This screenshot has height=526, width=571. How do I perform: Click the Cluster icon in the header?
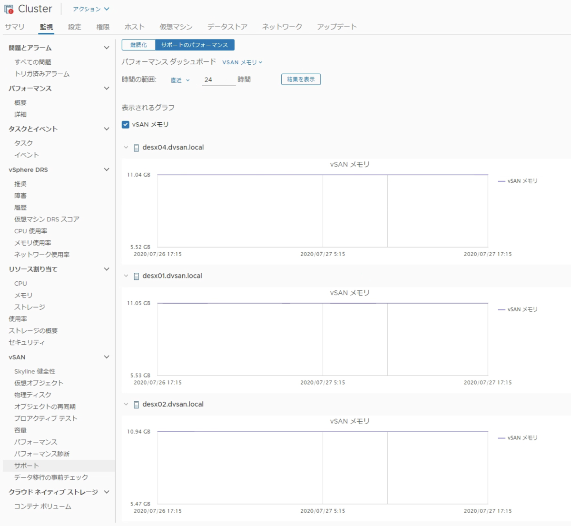pos(9,9)
